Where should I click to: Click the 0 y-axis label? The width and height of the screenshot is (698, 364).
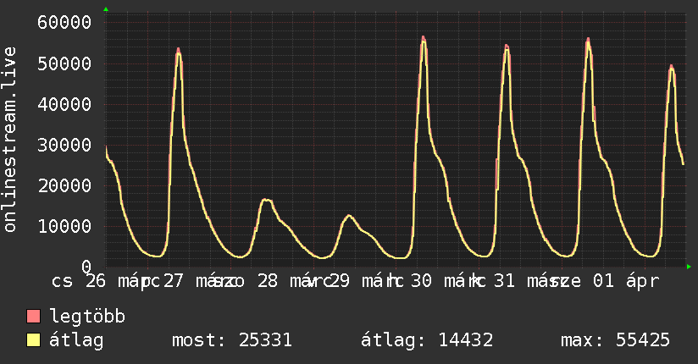86,266
